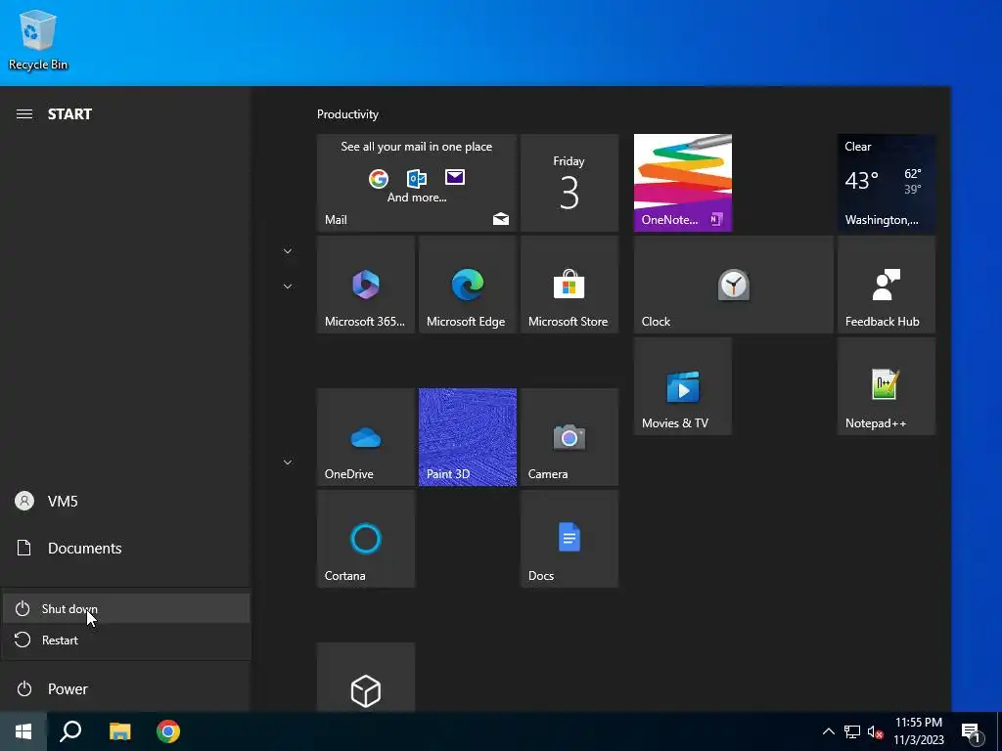Open the VM5 user account menu
Viewport: 1002px width, 751px height.
(x=126, y=501)
